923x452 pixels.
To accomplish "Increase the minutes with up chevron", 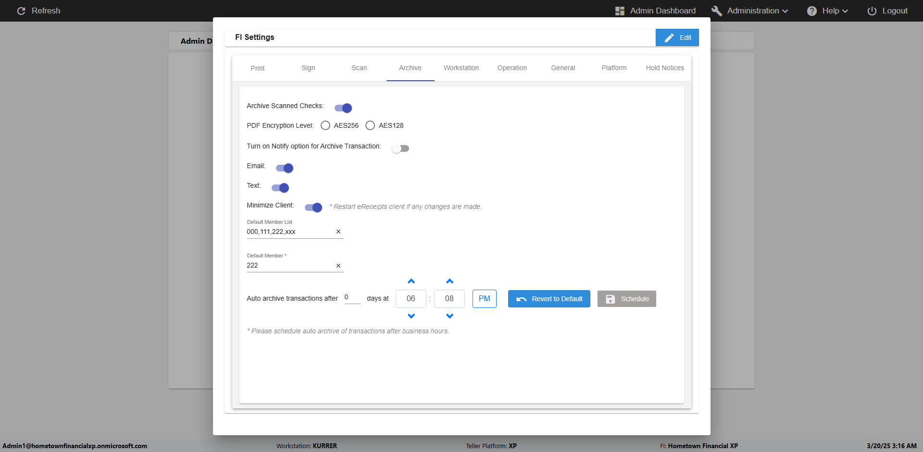I will click(449, 281).
